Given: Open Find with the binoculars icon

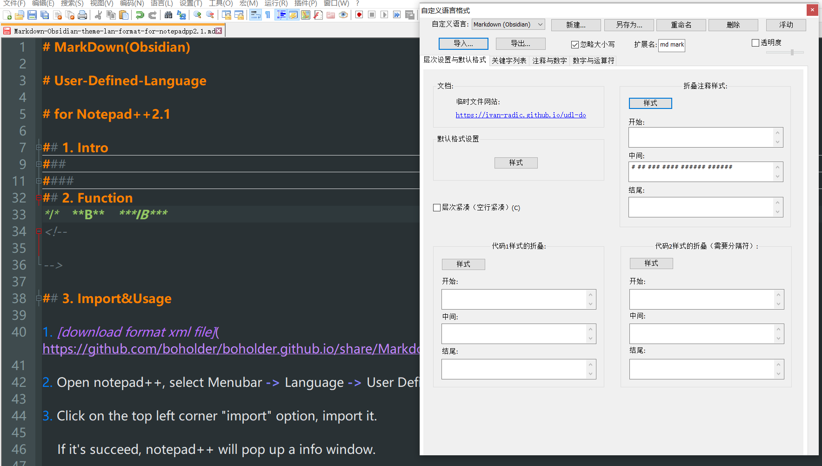Looking at the screenshot, I should [168, 15].
